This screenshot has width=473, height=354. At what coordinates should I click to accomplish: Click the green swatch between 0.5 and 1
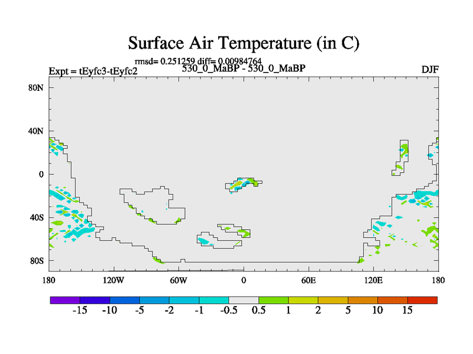273,300
